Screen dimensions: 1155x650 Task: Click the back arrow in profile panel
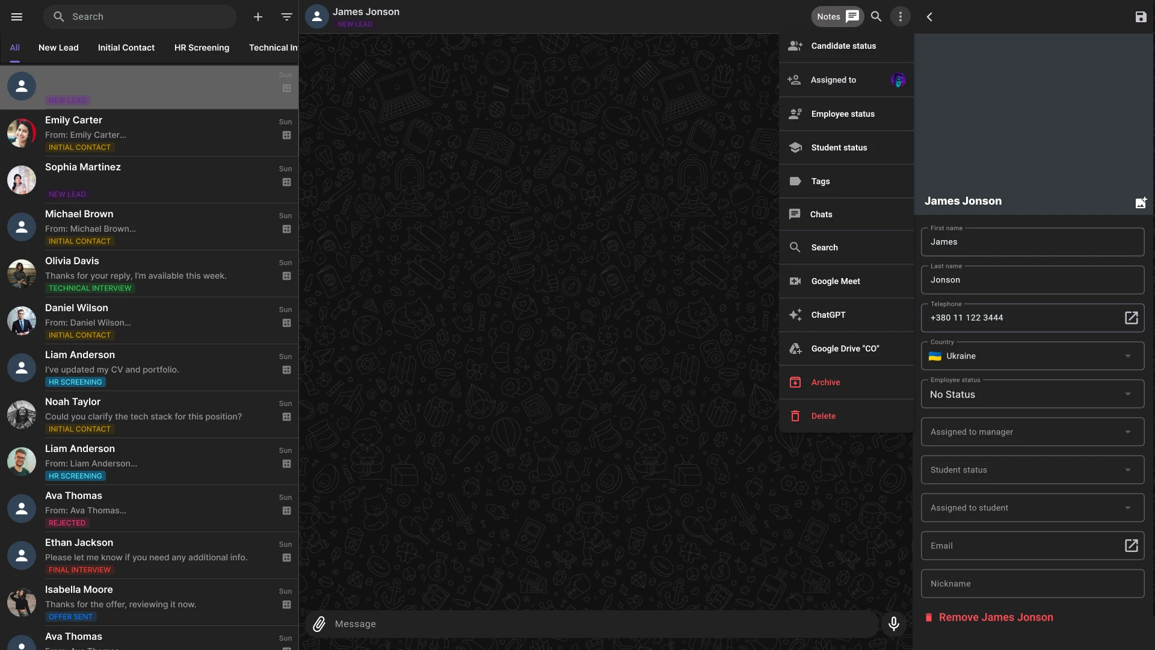coord(929,17)
